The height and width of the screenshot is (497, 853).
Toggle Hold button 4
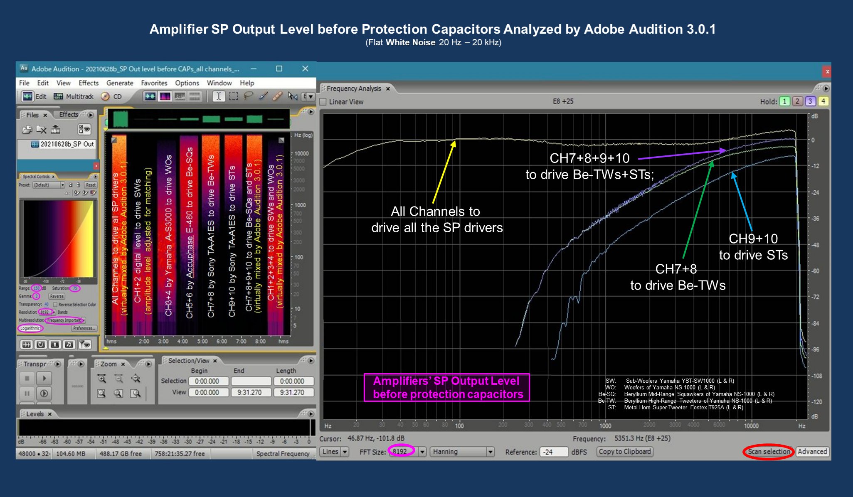[823, 101]
